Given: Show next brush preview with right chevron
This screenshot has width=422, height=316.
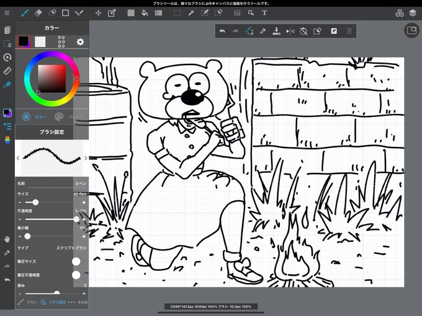Looking at the screenshot, I should click(86, 158).
